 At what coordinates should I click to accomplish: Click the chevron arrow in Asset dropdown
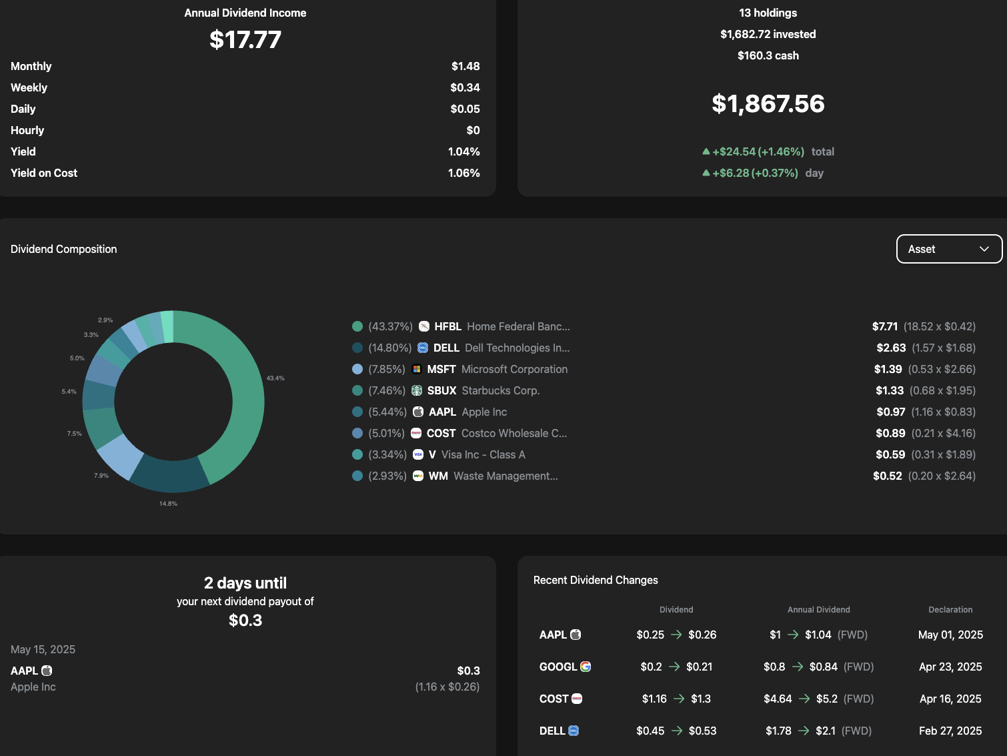[984, 249]
